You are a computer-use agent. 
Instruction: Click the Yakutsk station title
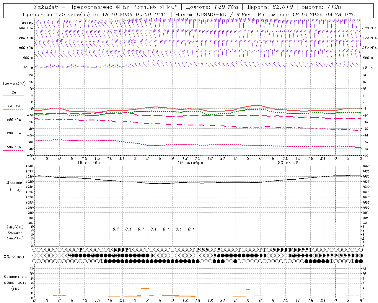[x=45, y=7]
